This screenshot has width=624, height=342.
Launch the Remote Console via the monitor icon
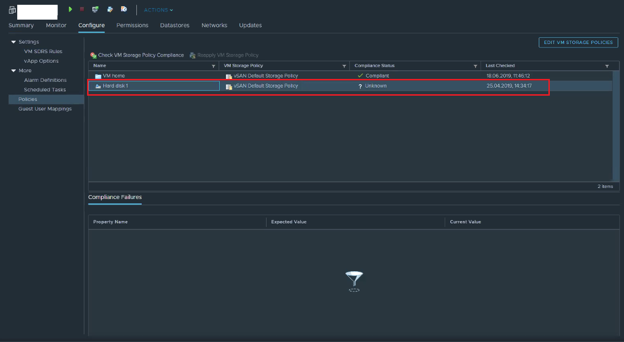coord(95,9)
